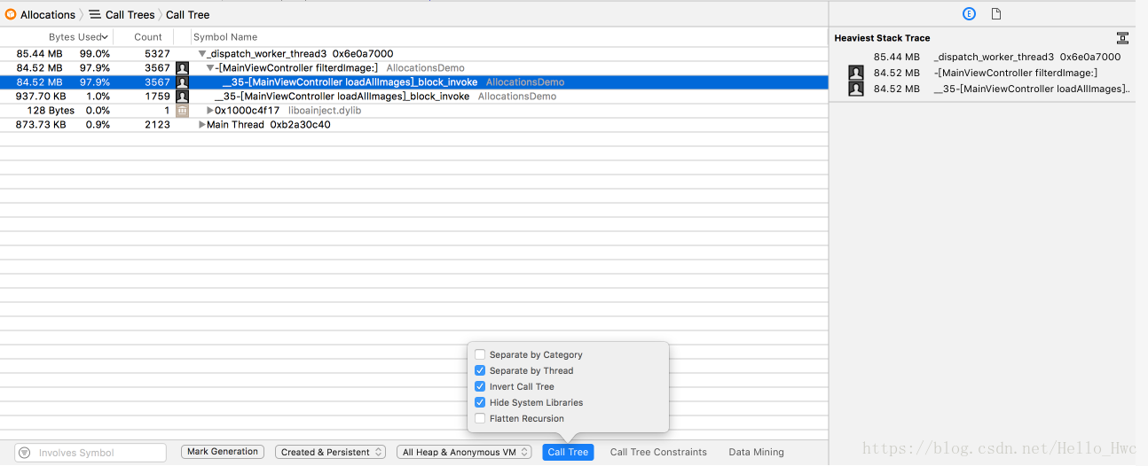Click the stack compression icon beside Heaviest Stack Trace

1122,38
